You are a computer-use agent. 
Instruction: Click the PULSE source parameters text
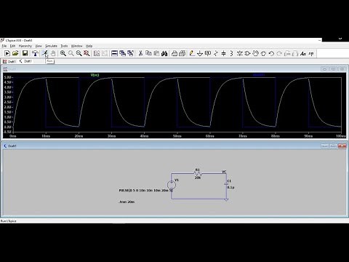click(145, 191)
